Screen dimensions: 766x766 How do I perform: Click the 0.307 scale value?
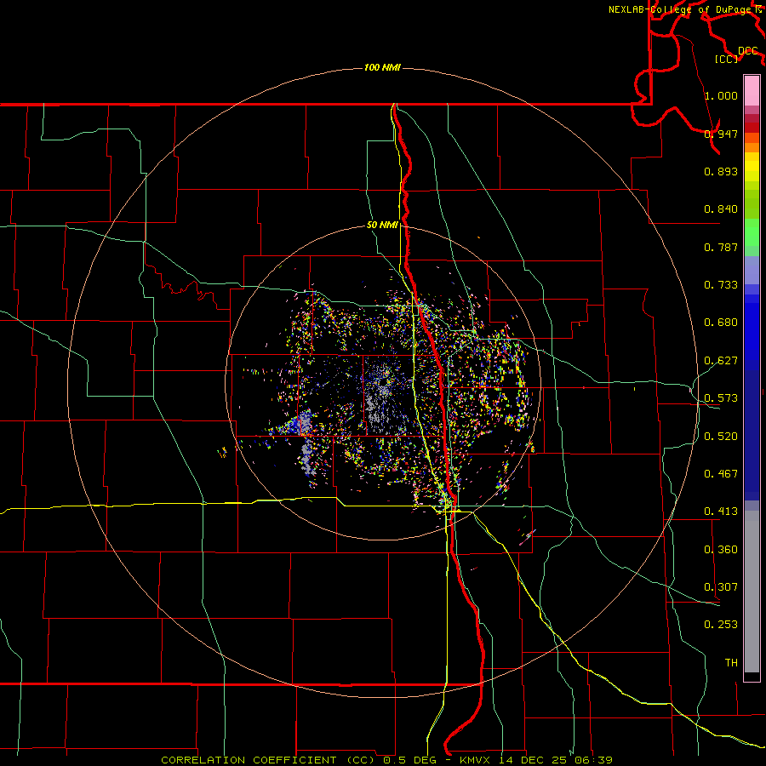coord(721,587)
